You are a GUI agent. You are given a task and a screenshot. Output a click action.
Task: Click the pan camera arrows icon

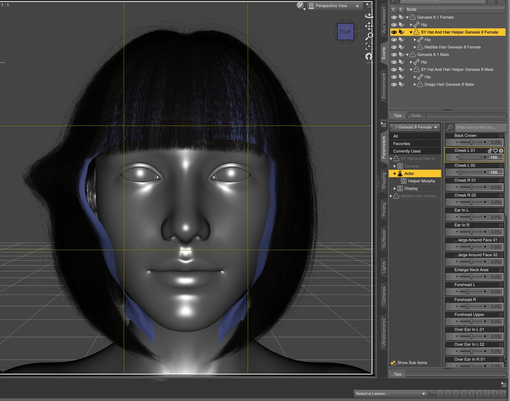click(x=369, y=26)
